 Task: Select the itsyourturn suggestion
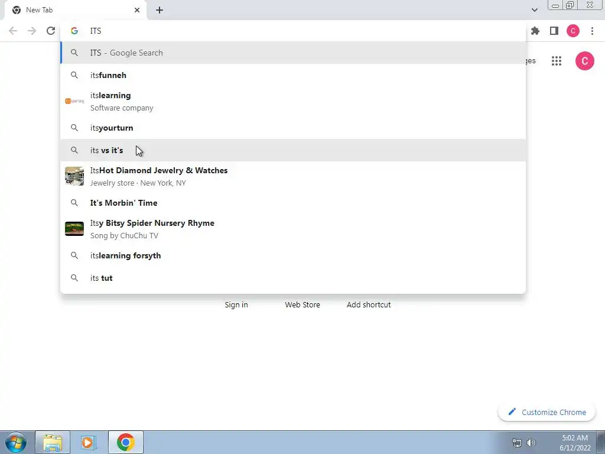[x=293, y=128]
